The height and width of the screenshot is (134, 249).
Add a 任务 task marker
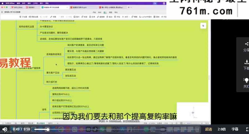tap(92, 17)
